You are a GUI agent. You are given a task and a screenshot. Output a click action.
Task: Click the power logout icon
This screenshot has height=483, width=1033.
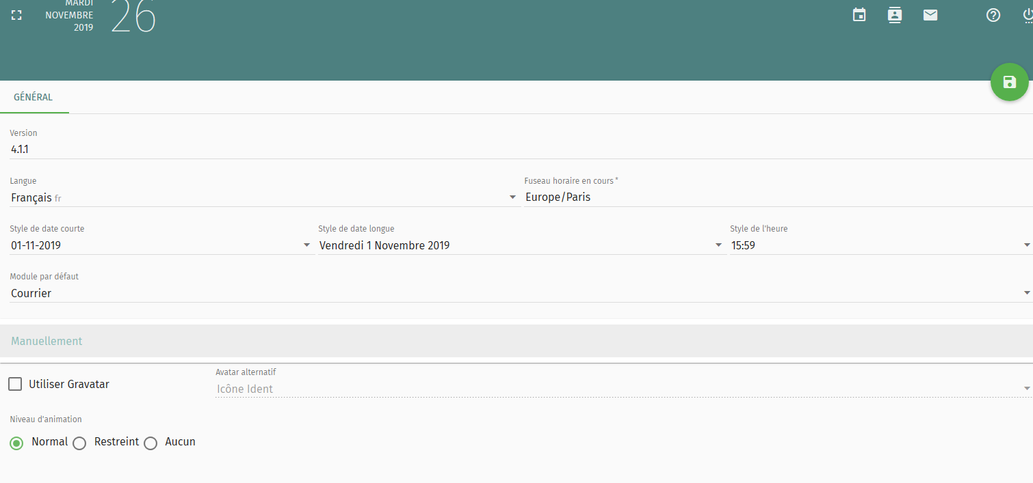coord(1028,15)
